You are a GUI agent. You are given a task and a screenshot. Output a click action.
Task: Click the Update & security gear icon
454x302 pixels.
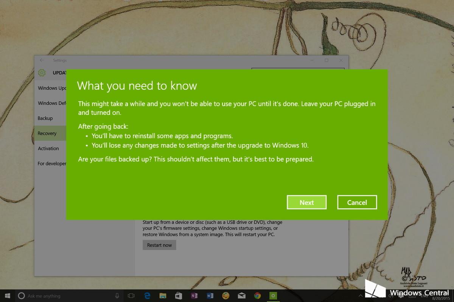pyautogui.click(x=42, y=73)
